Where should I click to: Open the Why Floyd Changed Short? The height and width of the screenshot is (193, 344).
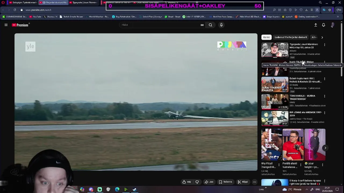(272, 145)
